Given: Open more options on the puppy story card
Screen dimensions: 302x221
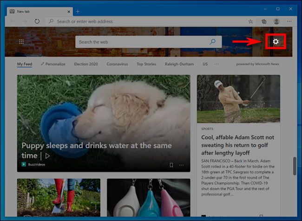Looking at the screenshot, I should [x=181, y=165].
